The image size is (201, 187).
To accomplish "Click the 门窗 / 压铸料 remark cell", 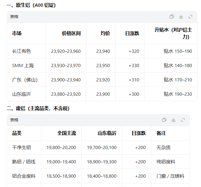I will tap(170, 176).
